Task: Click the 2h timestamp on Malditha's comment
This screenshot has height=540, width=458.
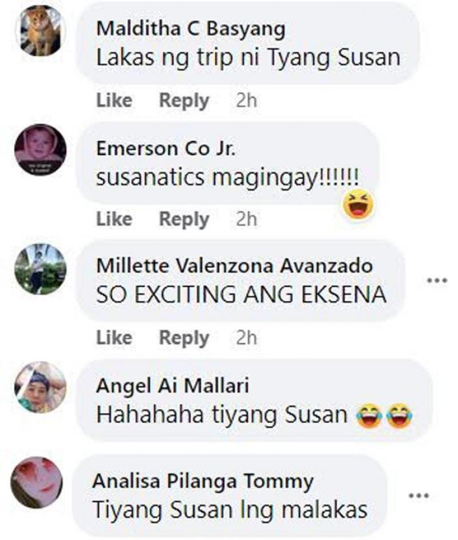Action: pyautogui.click(x=247, y=100)
